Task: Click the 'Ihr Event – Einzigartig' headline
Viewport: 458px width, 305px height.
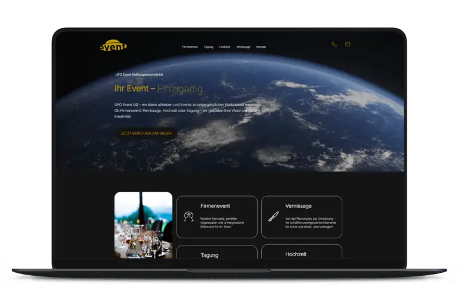Action: [x=159, y=89]
